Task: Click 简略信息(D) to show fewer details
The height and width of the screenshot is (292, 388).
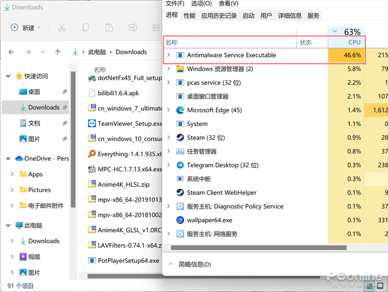Action: tap(190, 264)
